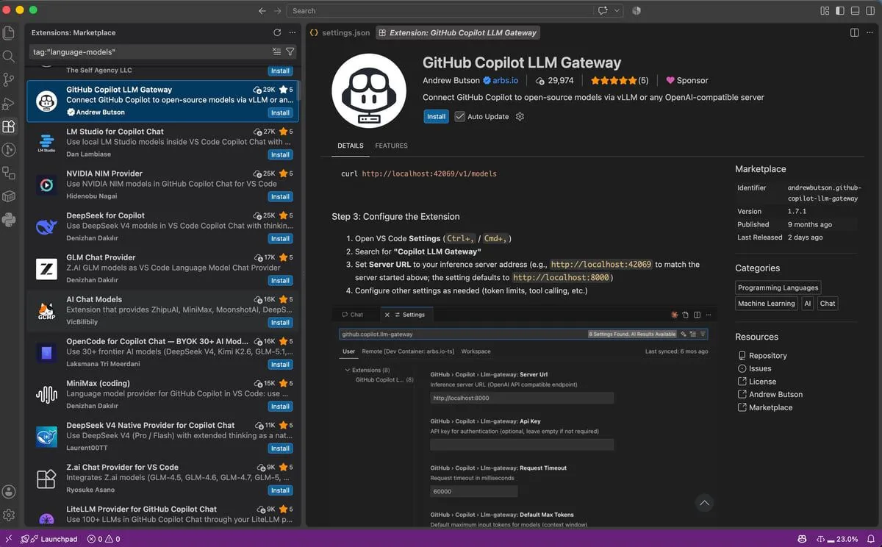882x547 pixels.
Task: Open the Accounts icon in activity bar
Action: 9,492
